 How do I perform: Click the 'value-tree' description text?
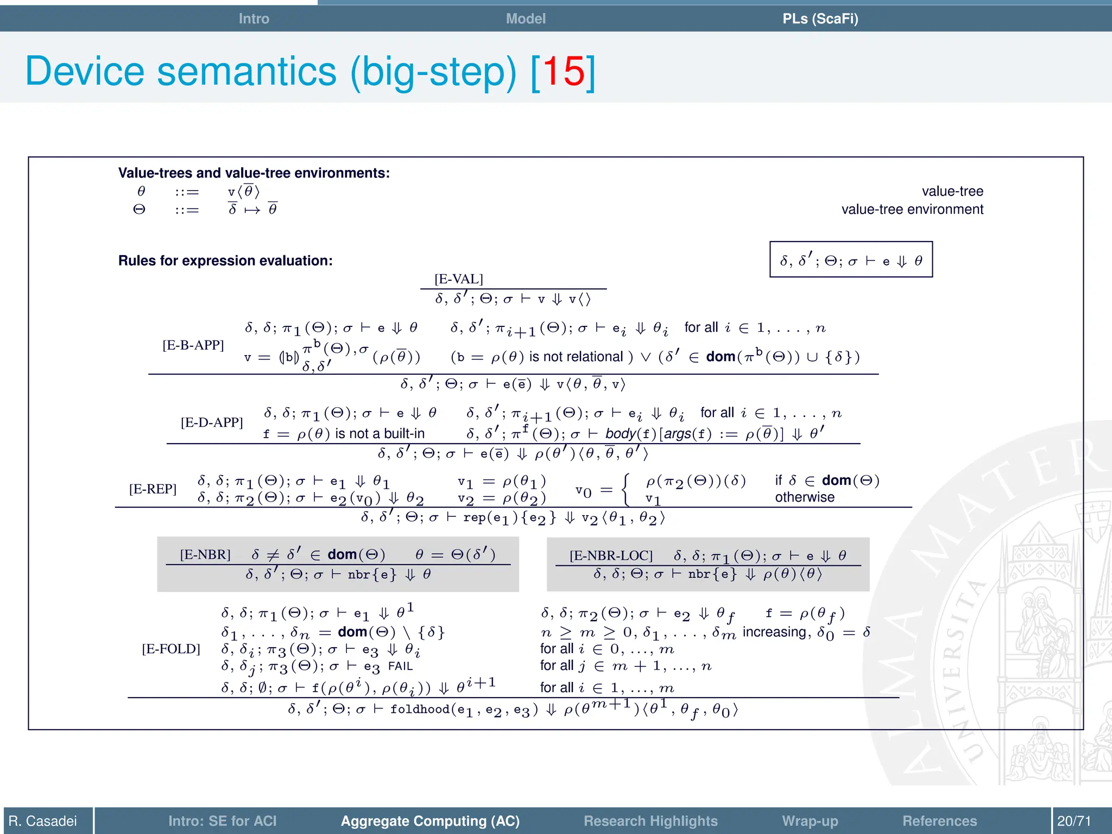[952, 191]
